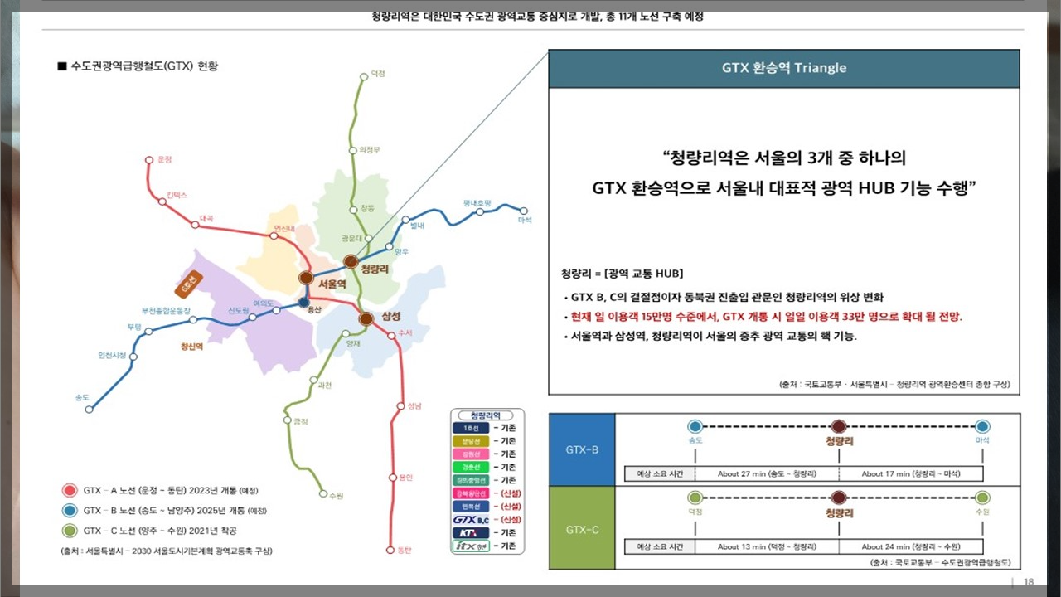Image resolution: width=1061 pixels, height=597 pixels.
Task: Click the 송도 circle in the GTX-B diagram
Action: (x=695, y=426)
